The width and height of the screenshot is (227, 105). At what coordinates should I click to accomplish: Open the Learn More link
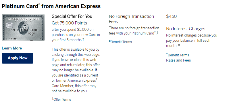coord(12,48)
